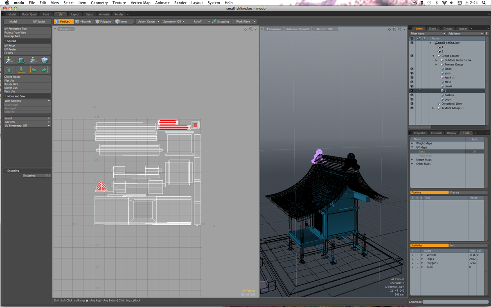Image resolution: width=491 pixels, height=307 pixels.
Task: Click the align up green arrow icon
Action: tap(9, 70)
